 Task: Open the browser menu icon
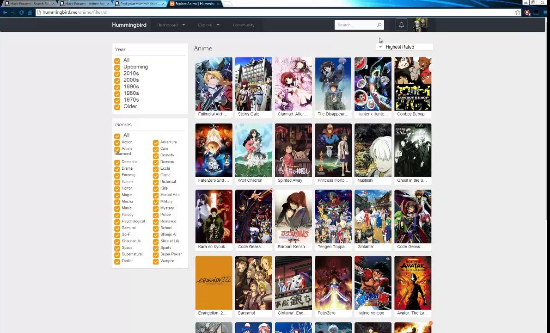(x=545, y=12)
